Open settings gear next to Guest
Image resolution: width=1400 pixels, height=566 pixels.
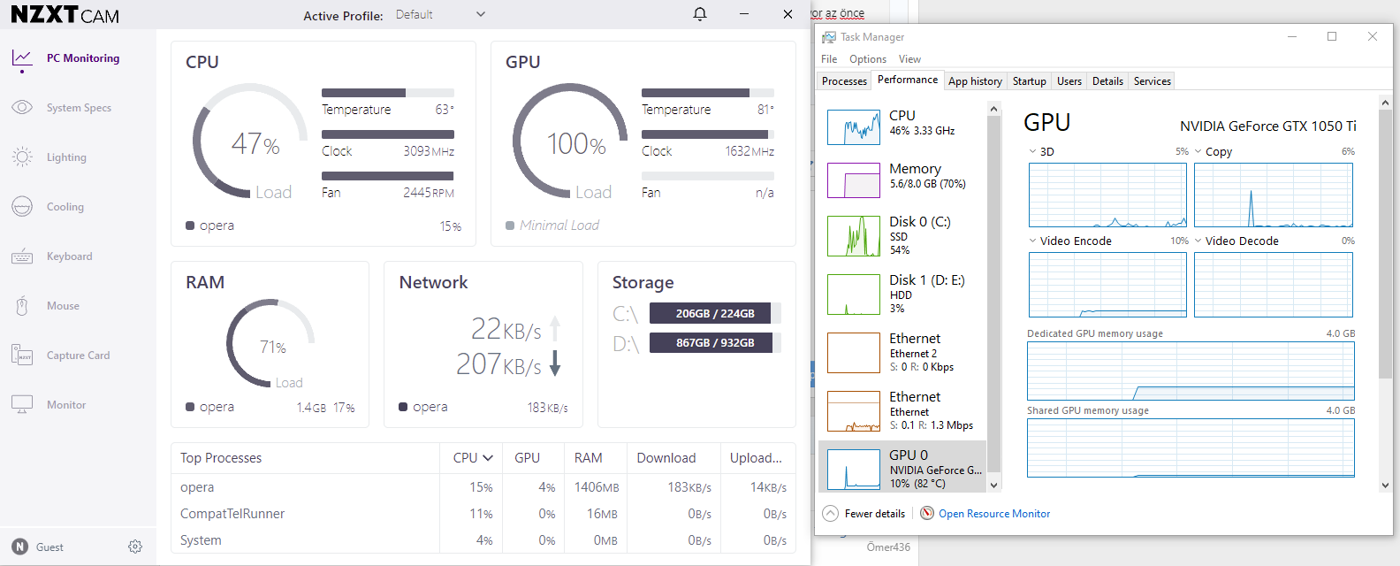click(135, 547)
